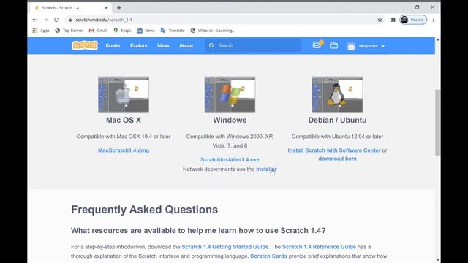Open the network deployments installer link
Image resolution: width=468 pixels, height=263 pixels.
tap(266, 169)
